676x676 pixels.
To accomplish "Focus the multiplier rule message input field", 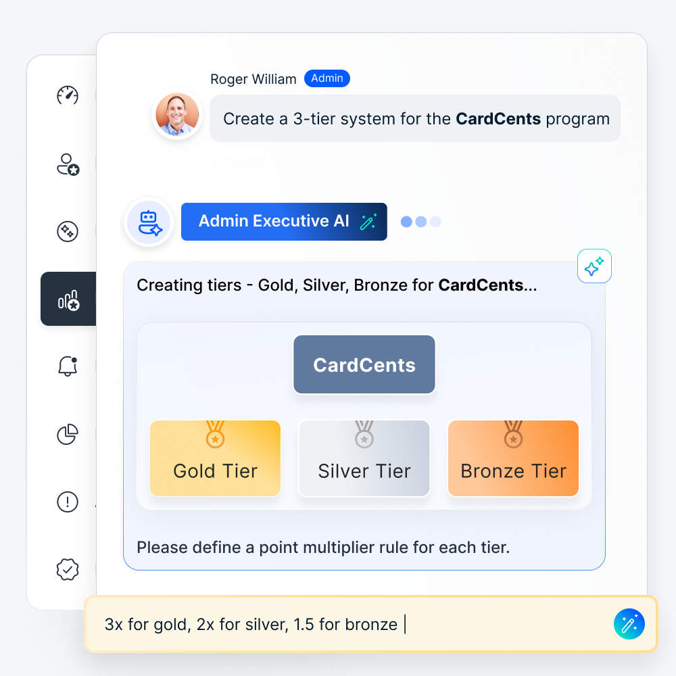I will 370,624.
